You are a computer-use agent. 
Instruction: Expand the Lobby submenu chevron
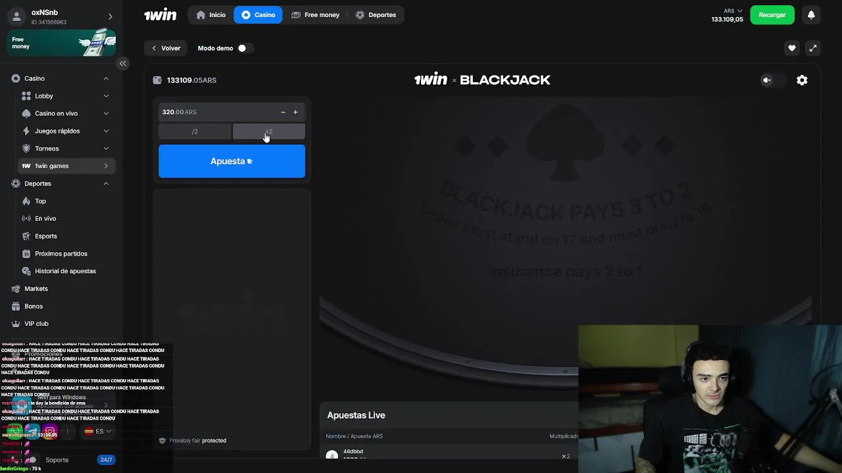click(x=106, y=96)
